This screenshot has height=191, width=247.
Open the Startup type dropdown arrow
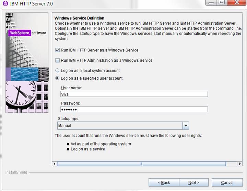coord(186,126)
